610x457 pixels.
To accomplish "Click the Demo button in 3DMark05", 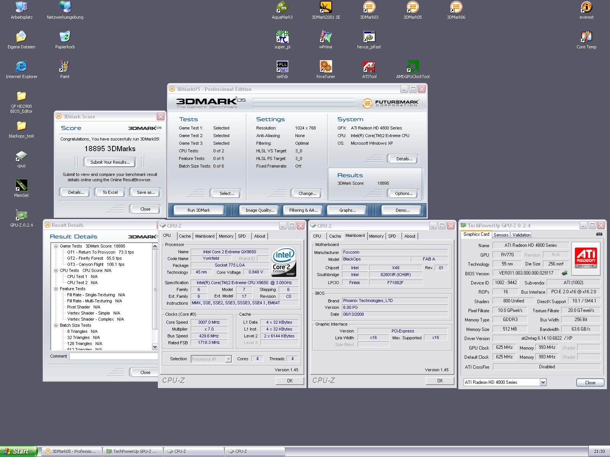I will click(x=403, y=210).
